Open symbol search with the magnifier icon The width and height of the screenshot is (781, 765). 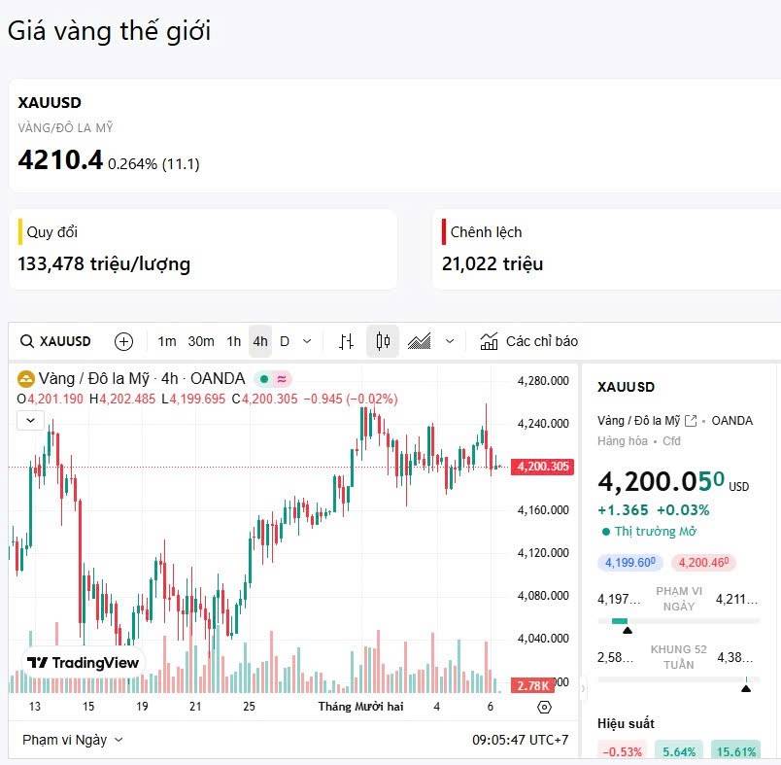click(29, 341)
